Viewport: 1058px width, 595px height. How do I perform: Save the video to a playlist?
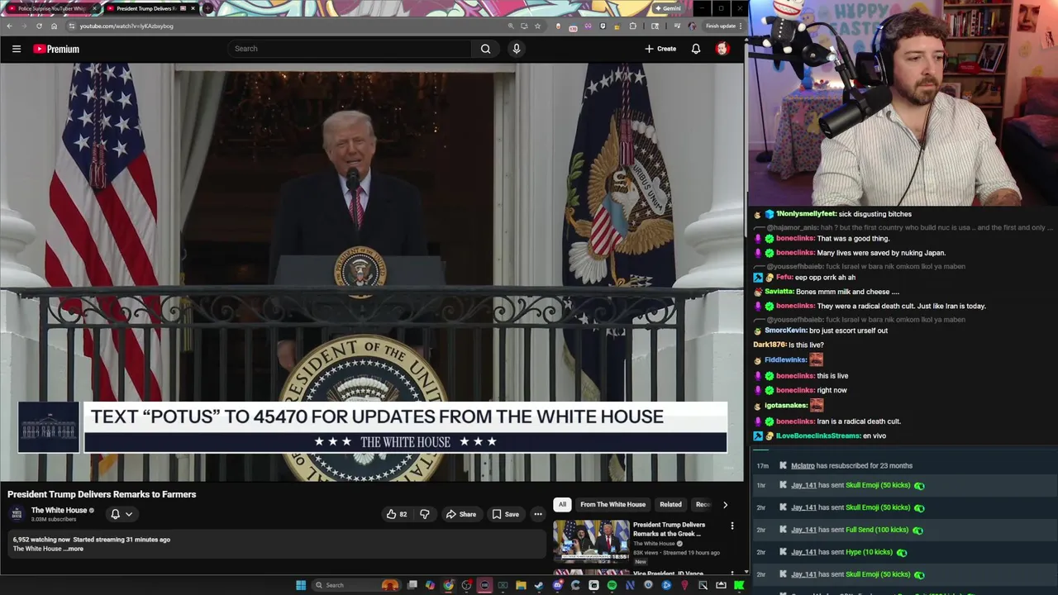click(506, 514)
